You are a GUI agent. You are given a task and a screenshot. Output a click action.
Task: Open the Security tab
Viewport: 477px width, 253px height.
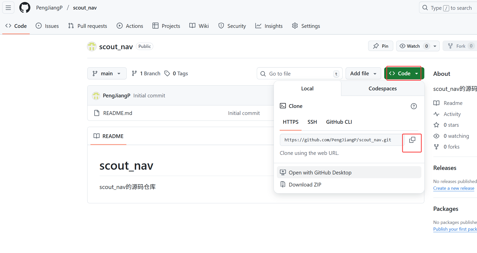click(x=232, y=26)
